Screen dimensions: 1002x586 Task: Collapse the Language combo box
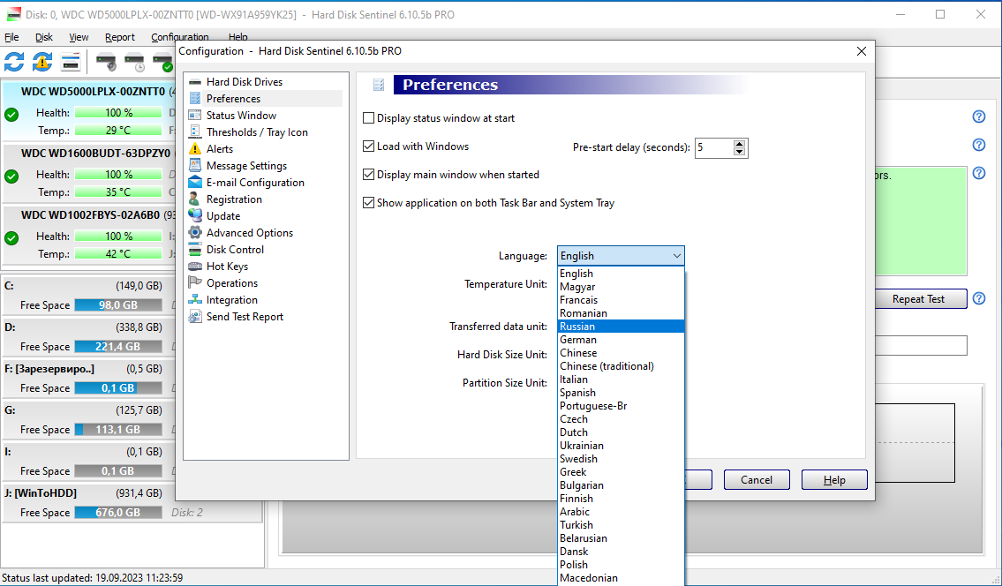click(x=677, y=256)
